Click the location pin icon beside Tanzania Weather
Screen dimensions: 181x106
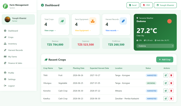pyautogui.click(x=137, y=18)
